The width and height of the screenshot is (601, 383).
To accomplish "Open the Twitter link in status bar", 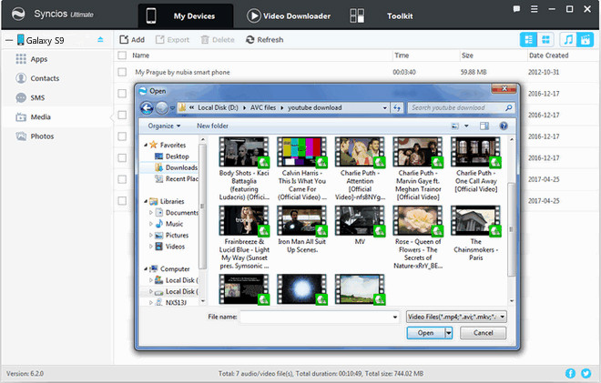I will (586, 373).
